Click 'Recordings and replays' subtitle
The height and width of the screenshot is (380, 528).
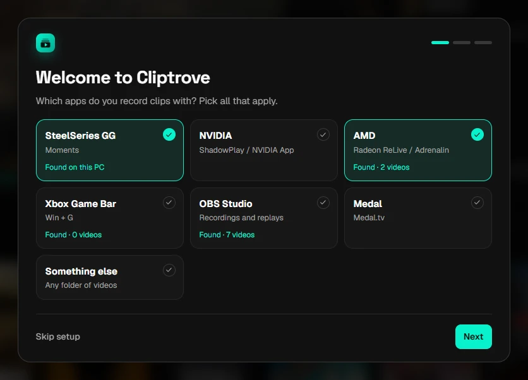[x=241, y=218]
